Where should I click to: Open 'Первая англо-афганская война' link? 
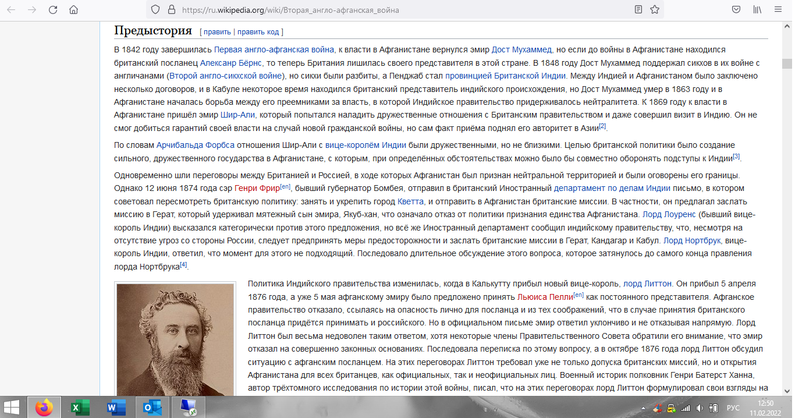click(x=274, y=49)
